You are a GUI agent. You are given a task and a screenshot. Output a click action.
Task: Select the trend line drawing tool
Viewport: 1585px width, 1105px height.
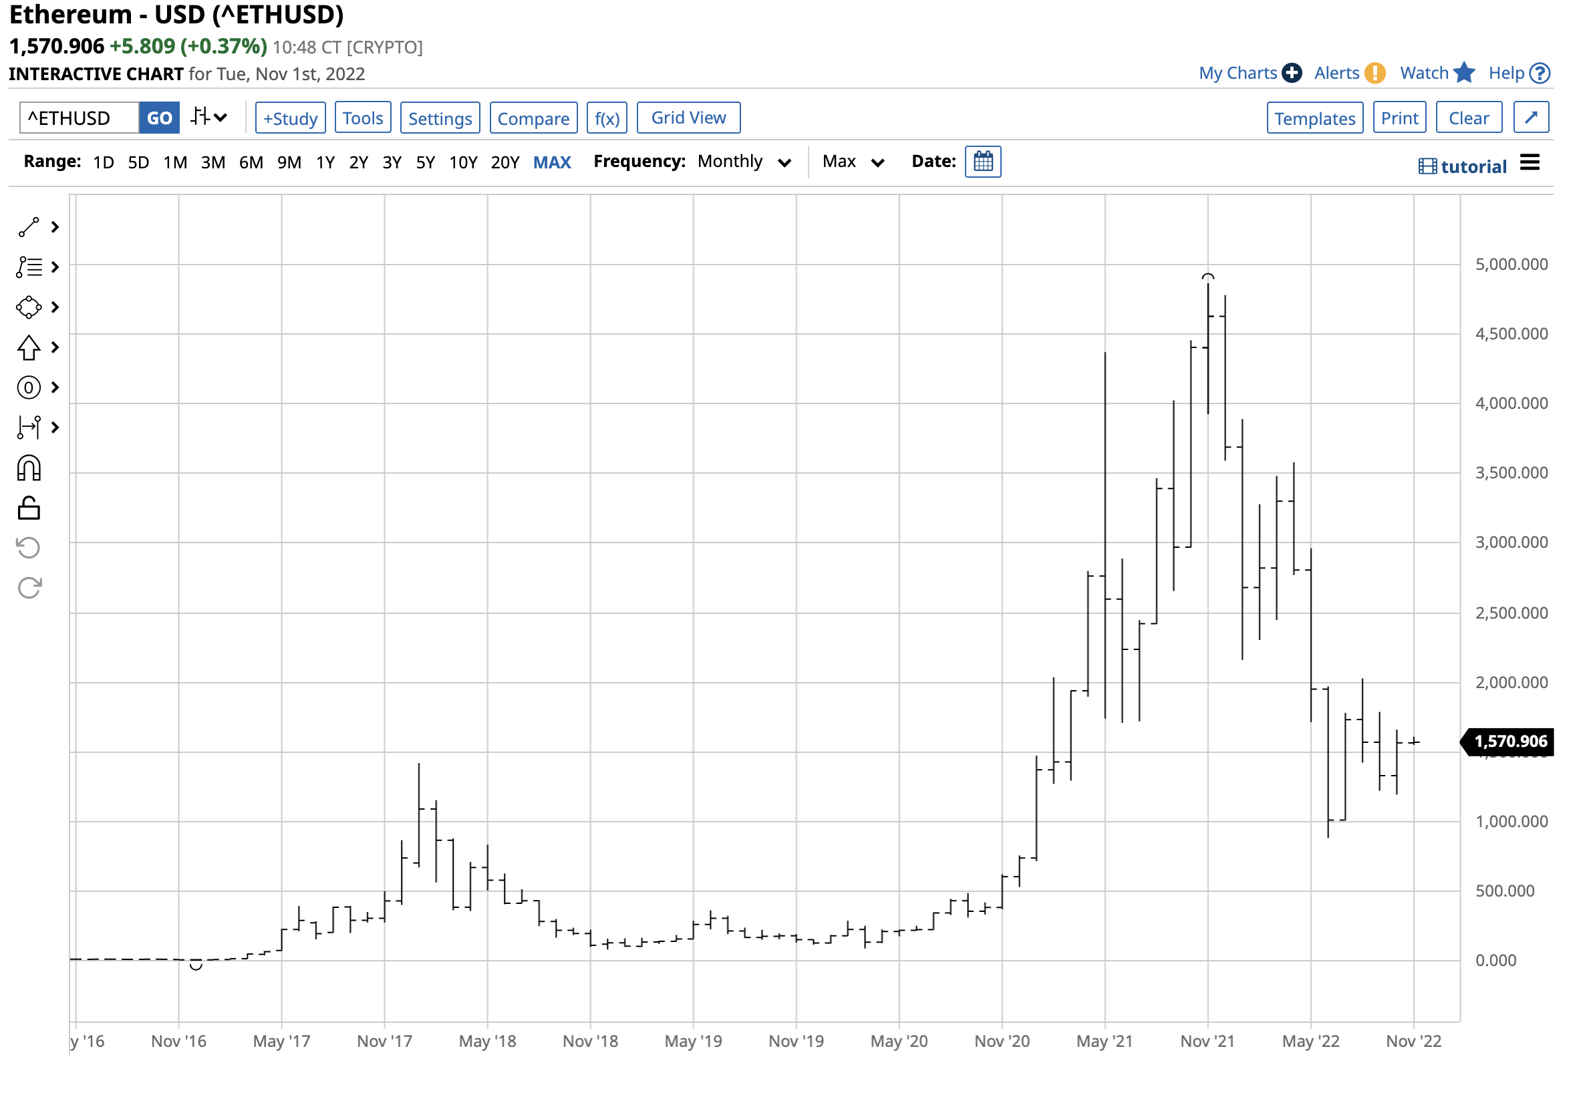point(29,228)
